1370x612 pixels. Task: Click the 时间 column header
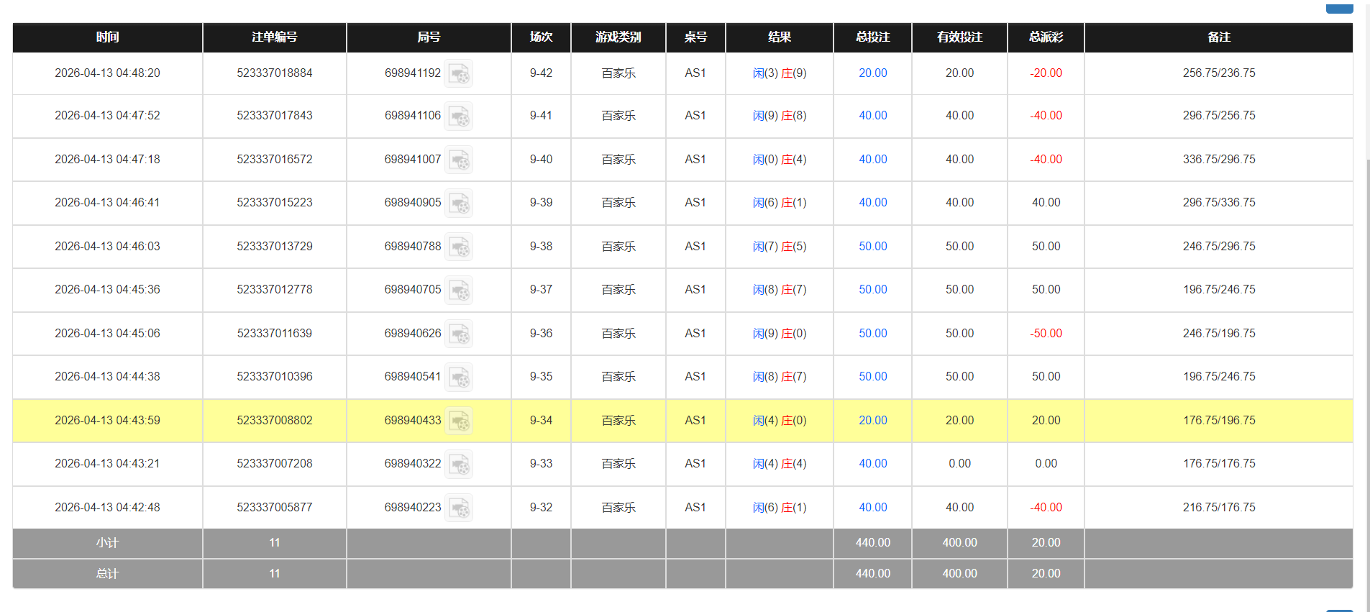pos(107,37)
